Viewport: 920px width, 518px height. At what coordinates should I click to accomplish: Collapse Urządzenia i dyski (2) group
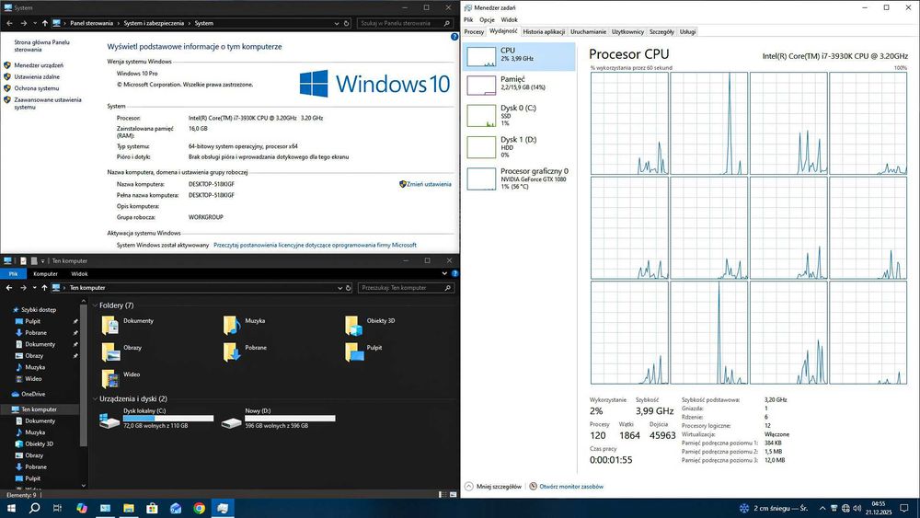(x=95, y=399)
